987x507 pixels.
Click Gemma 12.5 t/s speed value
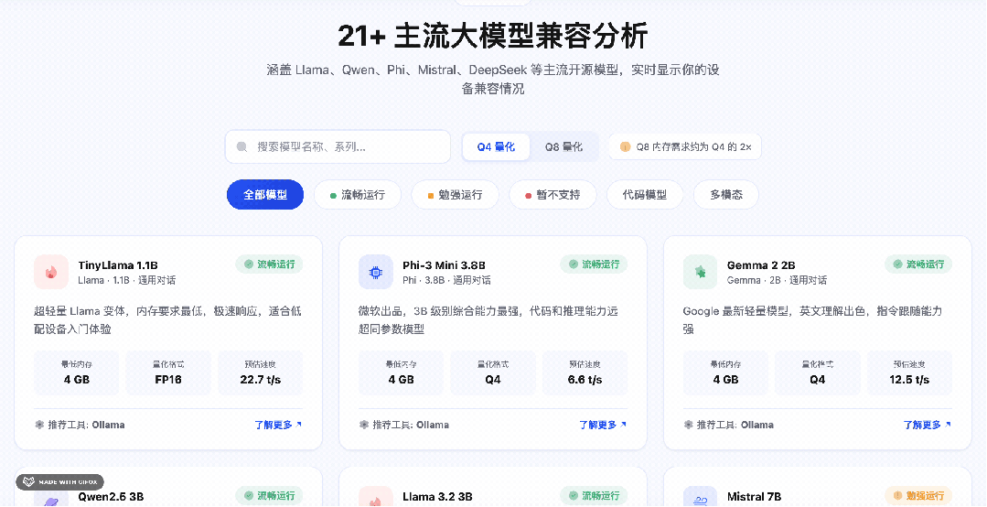coord(909,379)
